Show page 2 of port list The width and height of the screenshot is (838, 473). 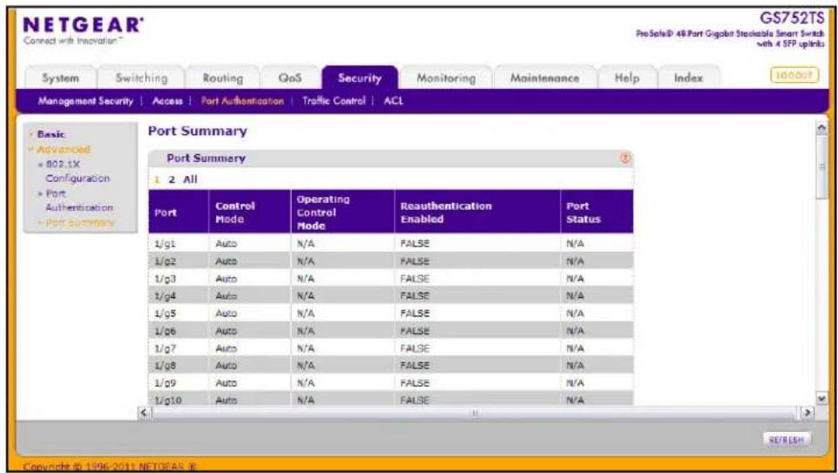click(172, 179)
